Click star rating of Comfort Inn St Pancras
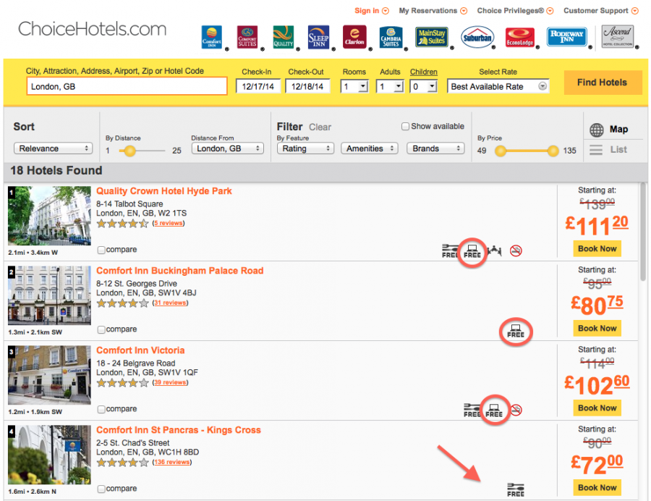 click(x=122, y=463)
